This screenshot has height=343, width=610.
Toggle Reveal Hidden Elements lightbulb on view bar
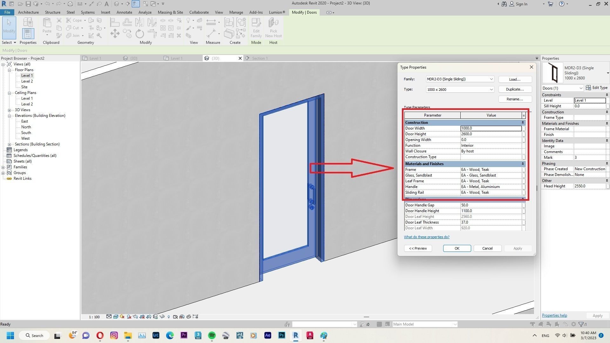click(x=169, y=317)
